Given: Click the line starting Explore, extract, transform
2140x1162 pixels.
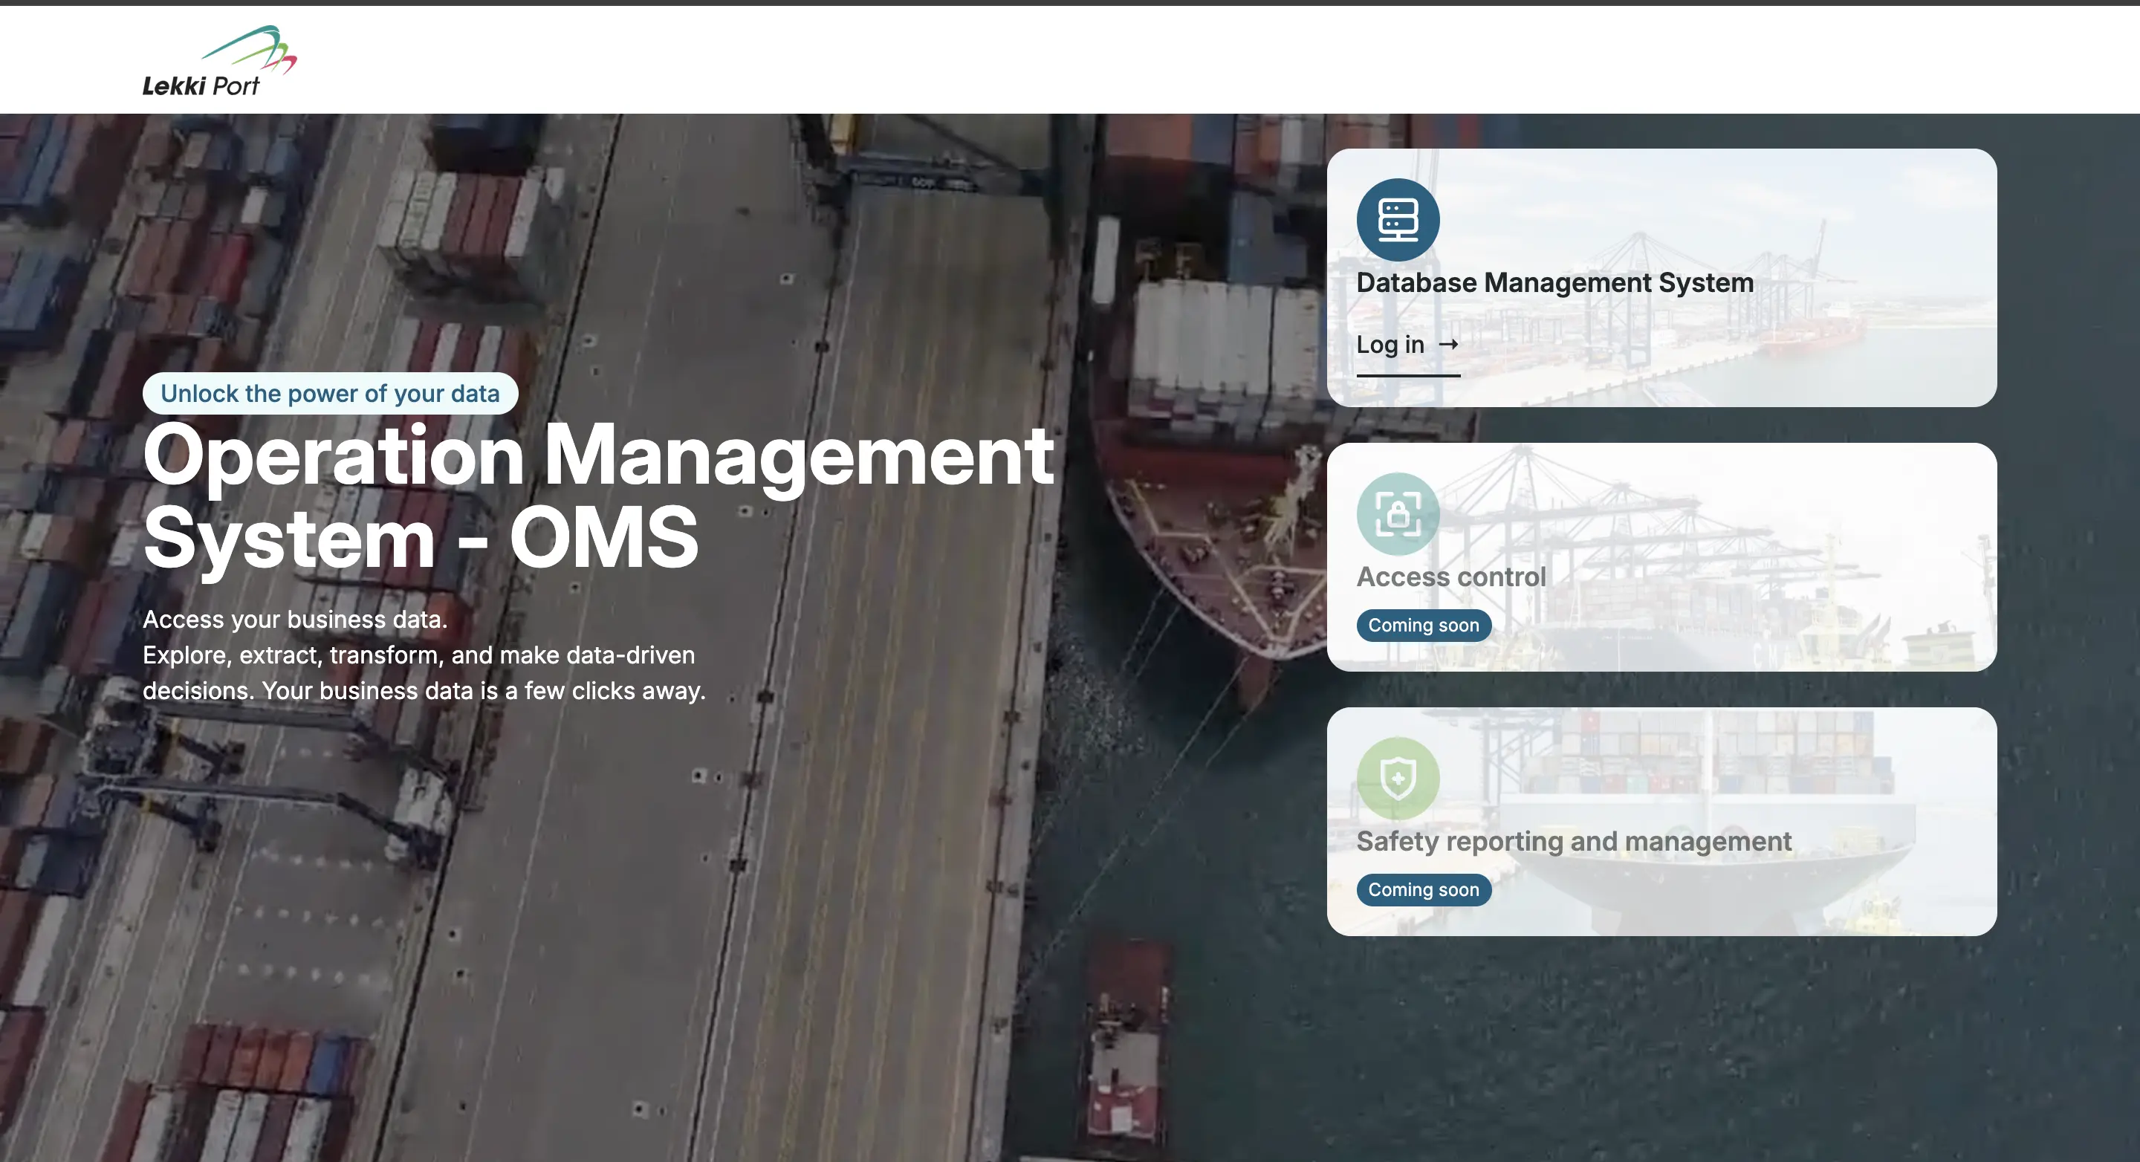Looking at the screenshot, I should coord(418,655).
